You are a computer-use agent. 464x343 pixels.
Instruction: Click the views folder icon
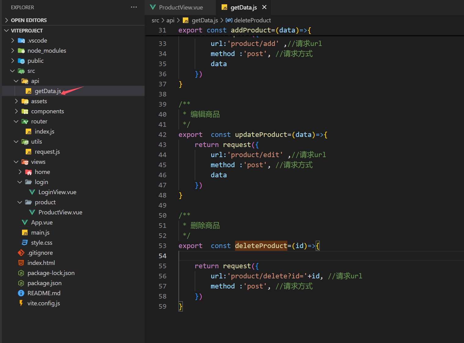25,162
